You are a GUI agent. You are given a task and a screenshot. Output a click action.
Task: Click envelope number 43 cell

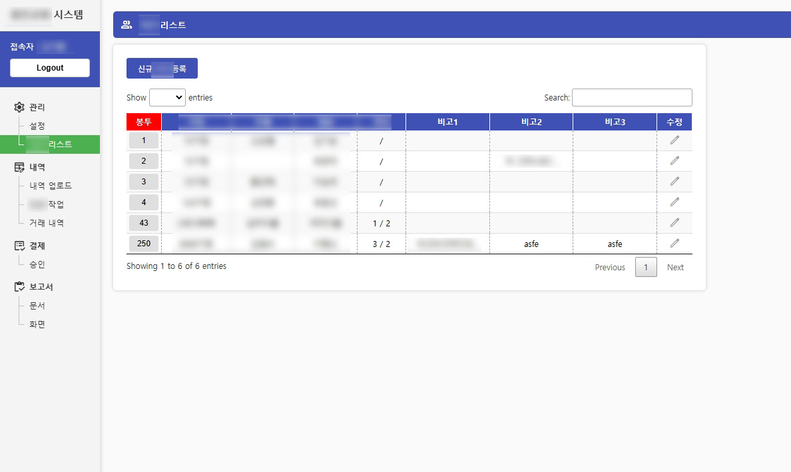[x=144, y=223]
